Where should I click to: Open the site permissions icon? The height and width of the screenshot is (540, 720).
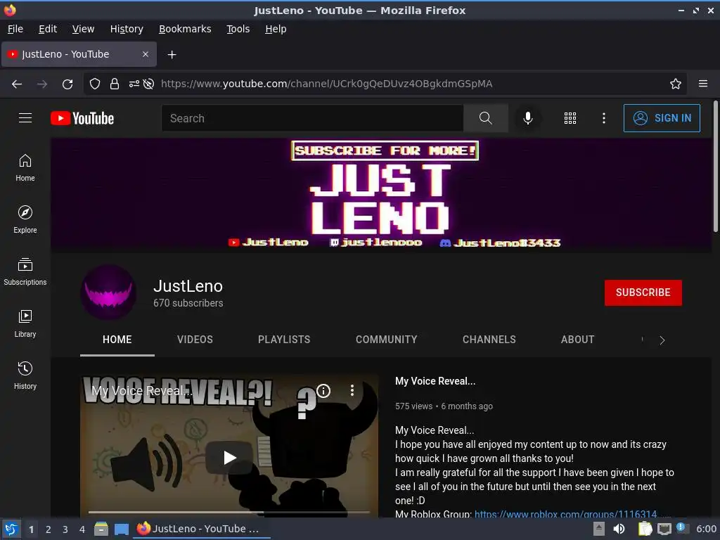tap(134, 84)
